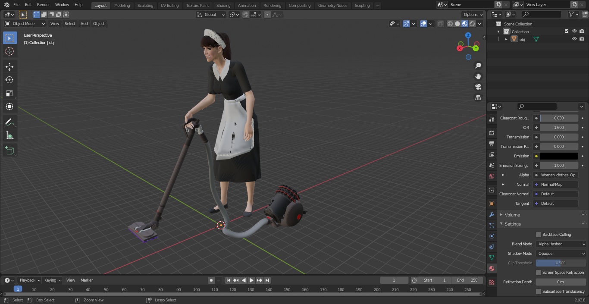Open the File menu
This screenshot has width=589, height=304.
[16, 5]
